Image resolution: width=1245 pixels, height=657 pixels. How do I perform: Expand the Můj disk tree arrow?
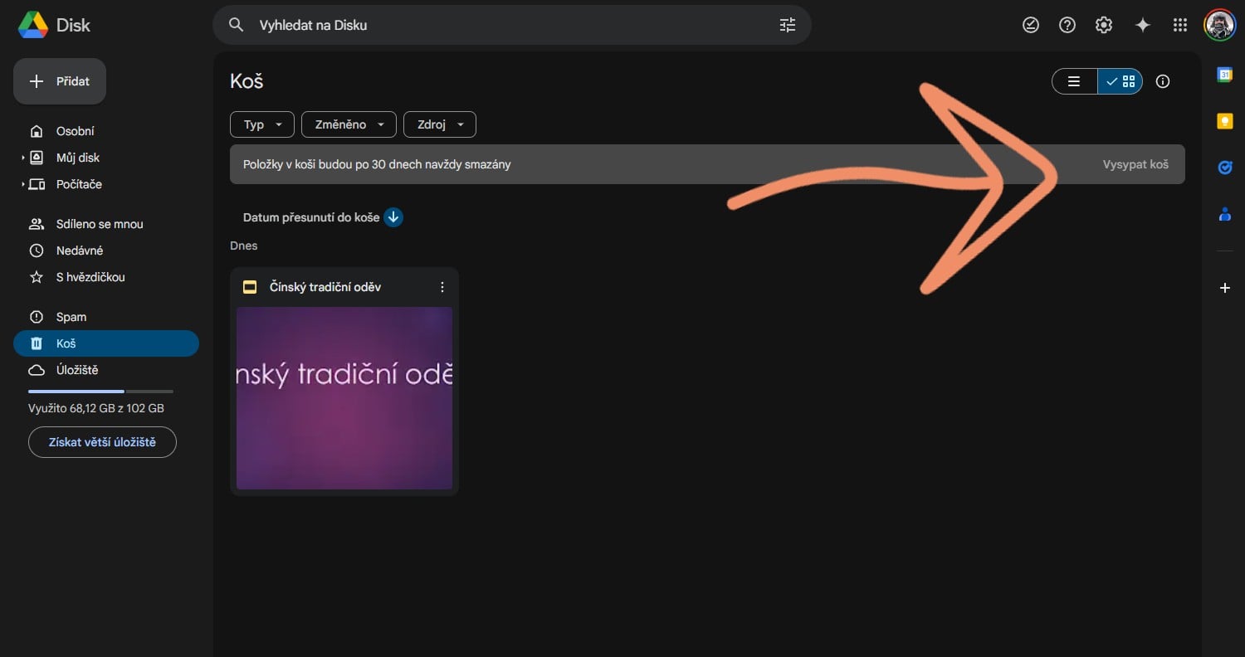tap(22, 158)
